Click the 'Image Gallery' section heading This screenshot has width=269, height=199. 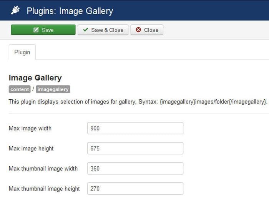click(35, 78)
